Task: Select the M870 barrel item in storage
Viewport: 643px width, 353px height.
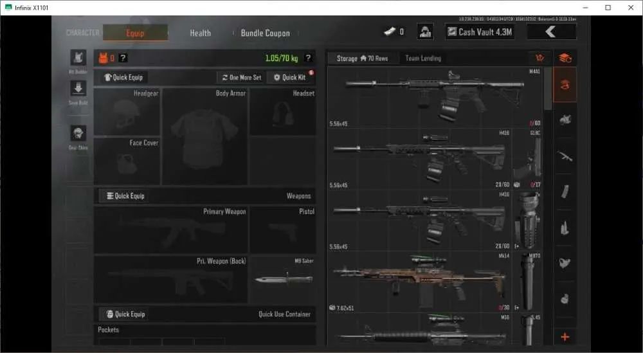Action: click(x=527, y=282)
